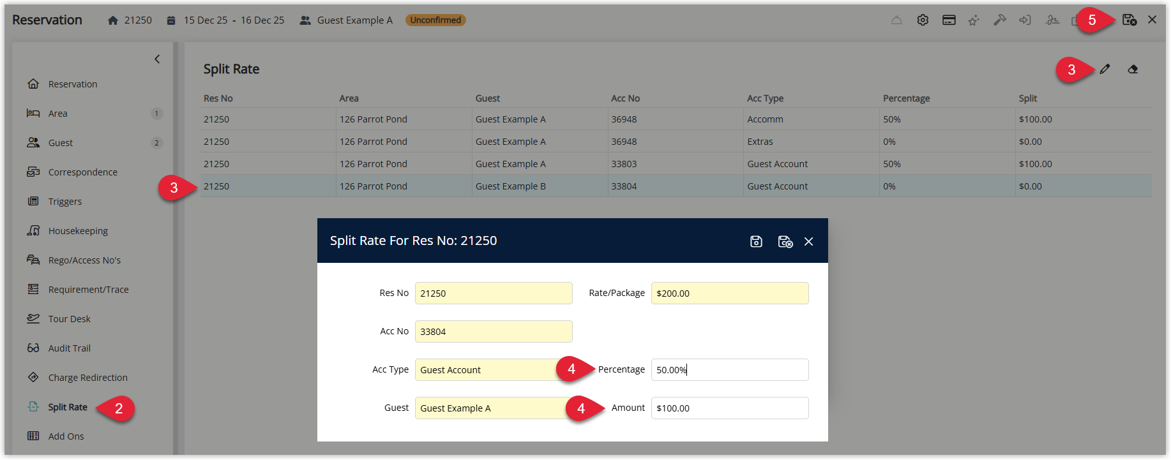Click the pencil edit icon for Split Rate
This screenshot has height=460, width=1171.
point(1105,69)
